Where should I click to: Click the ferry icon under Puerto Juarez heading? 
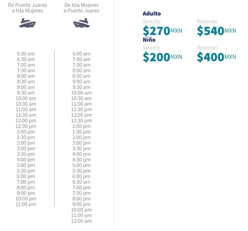[x=27, y=23]
